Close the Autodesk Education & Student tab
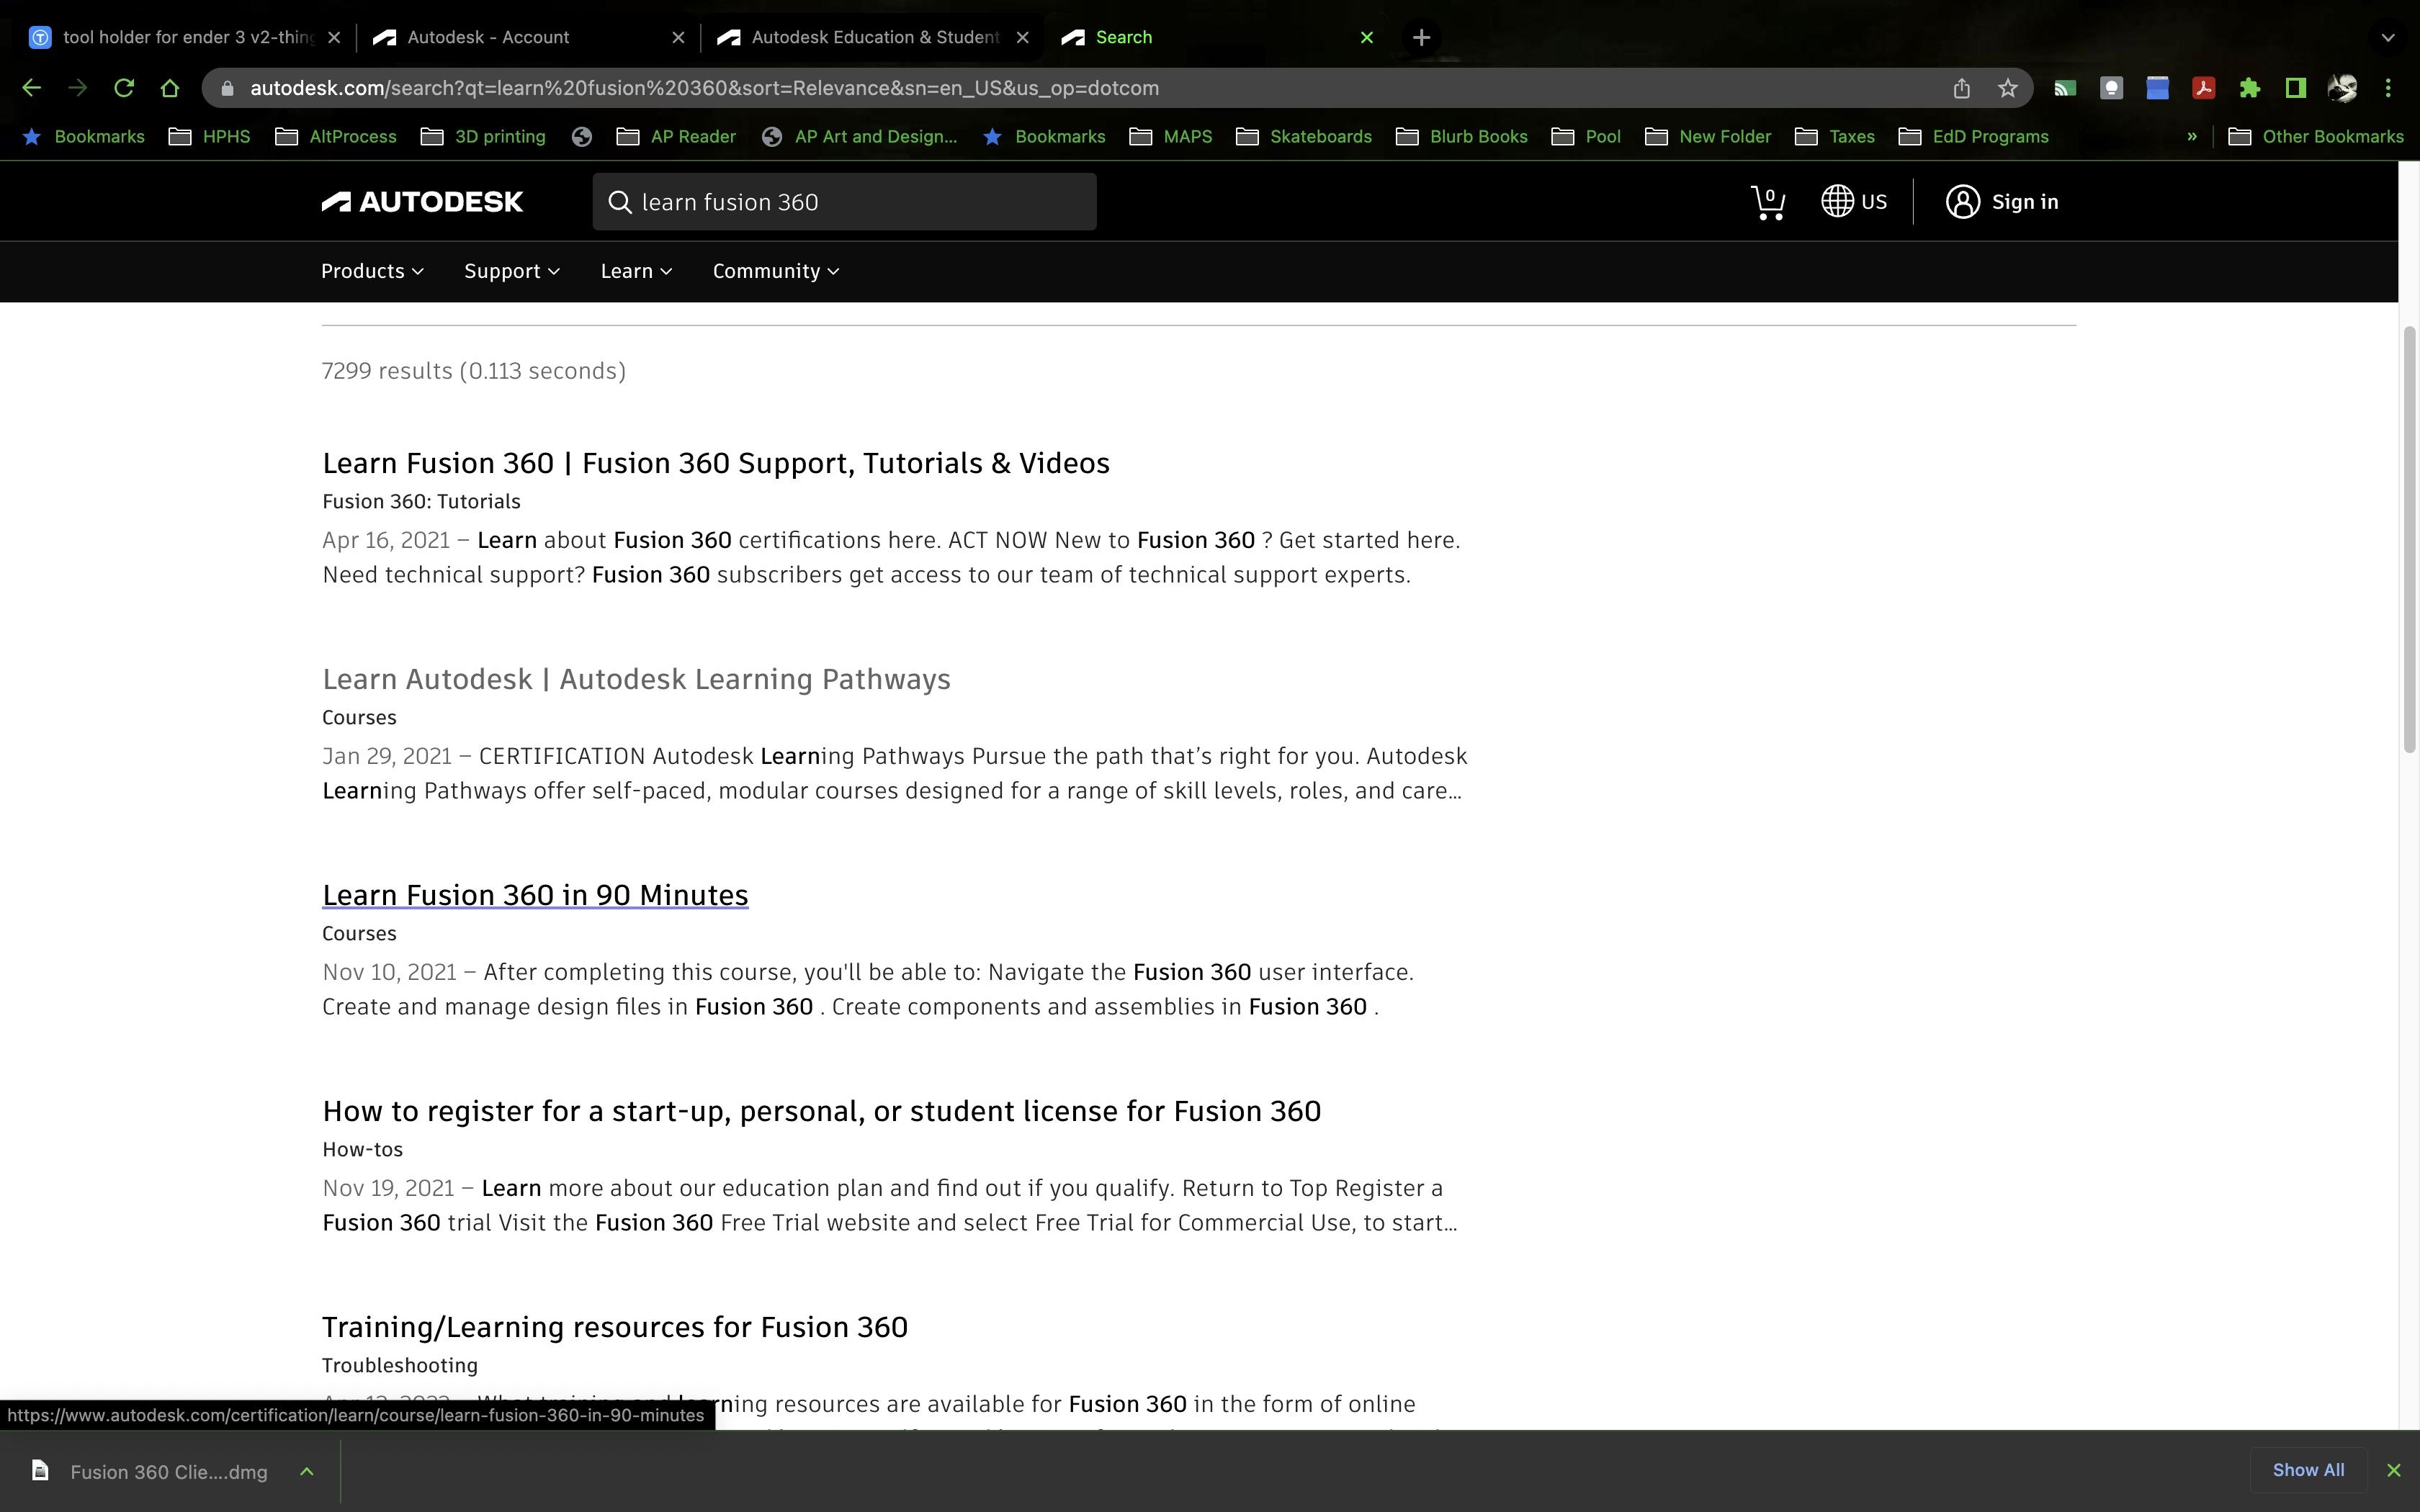 tap(1022, 37)
